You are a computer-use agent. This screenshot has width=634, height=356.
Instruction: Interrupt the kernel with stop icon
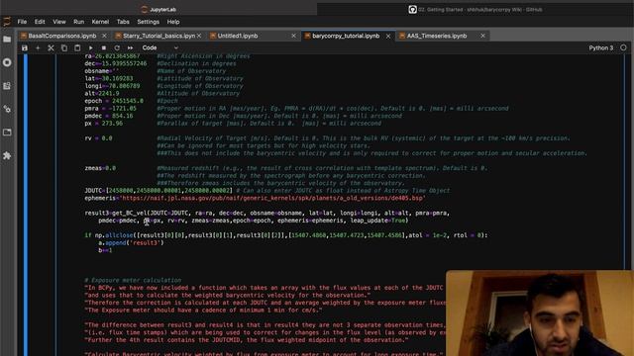point(103,47)
